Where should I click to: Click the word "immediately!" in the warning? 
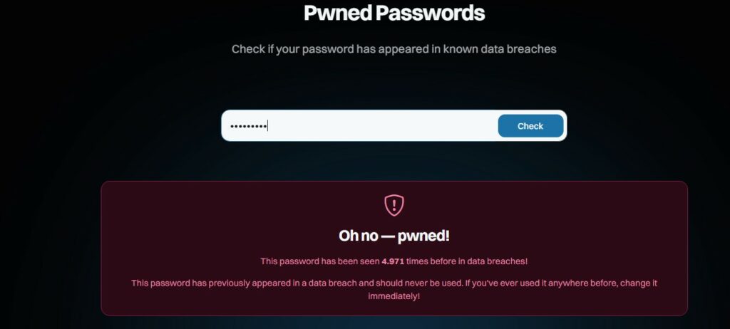[x=394, y=296]
